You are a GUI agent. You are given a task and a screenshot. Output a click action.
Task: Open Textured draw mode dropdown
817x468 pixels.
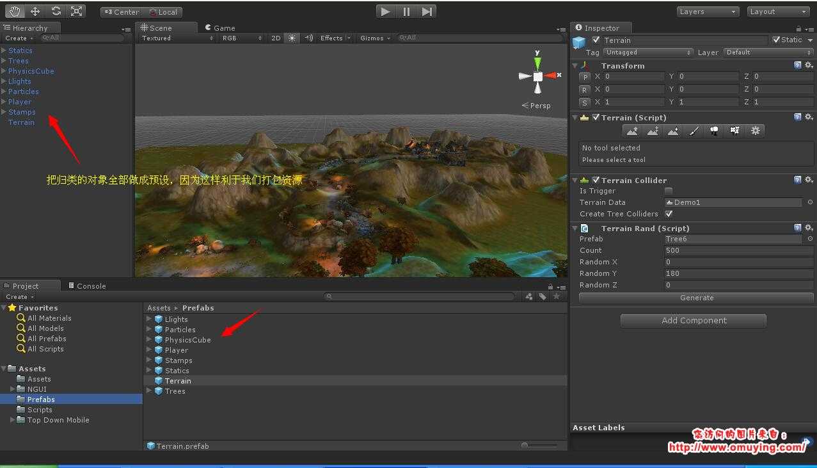[178, 38]
